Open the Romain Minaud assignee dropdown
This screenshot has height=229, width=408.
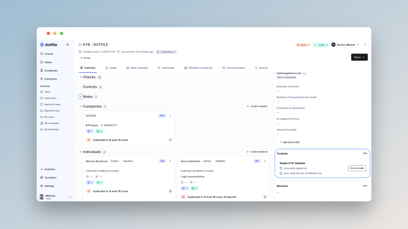(x=345, y=45)
